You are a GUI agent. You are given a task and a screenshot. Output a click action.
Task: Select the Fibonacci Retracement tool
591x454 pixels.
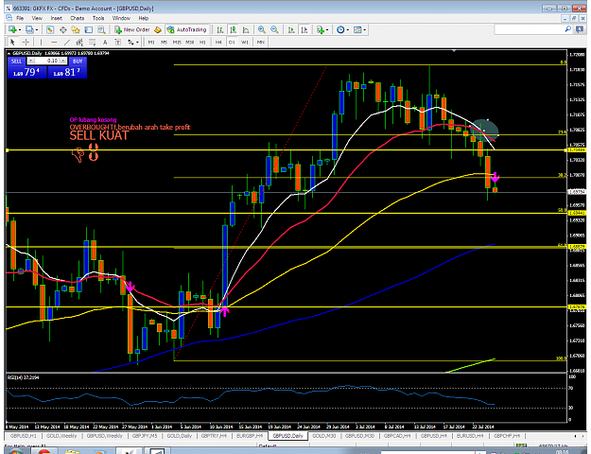(x=93, y=42)
